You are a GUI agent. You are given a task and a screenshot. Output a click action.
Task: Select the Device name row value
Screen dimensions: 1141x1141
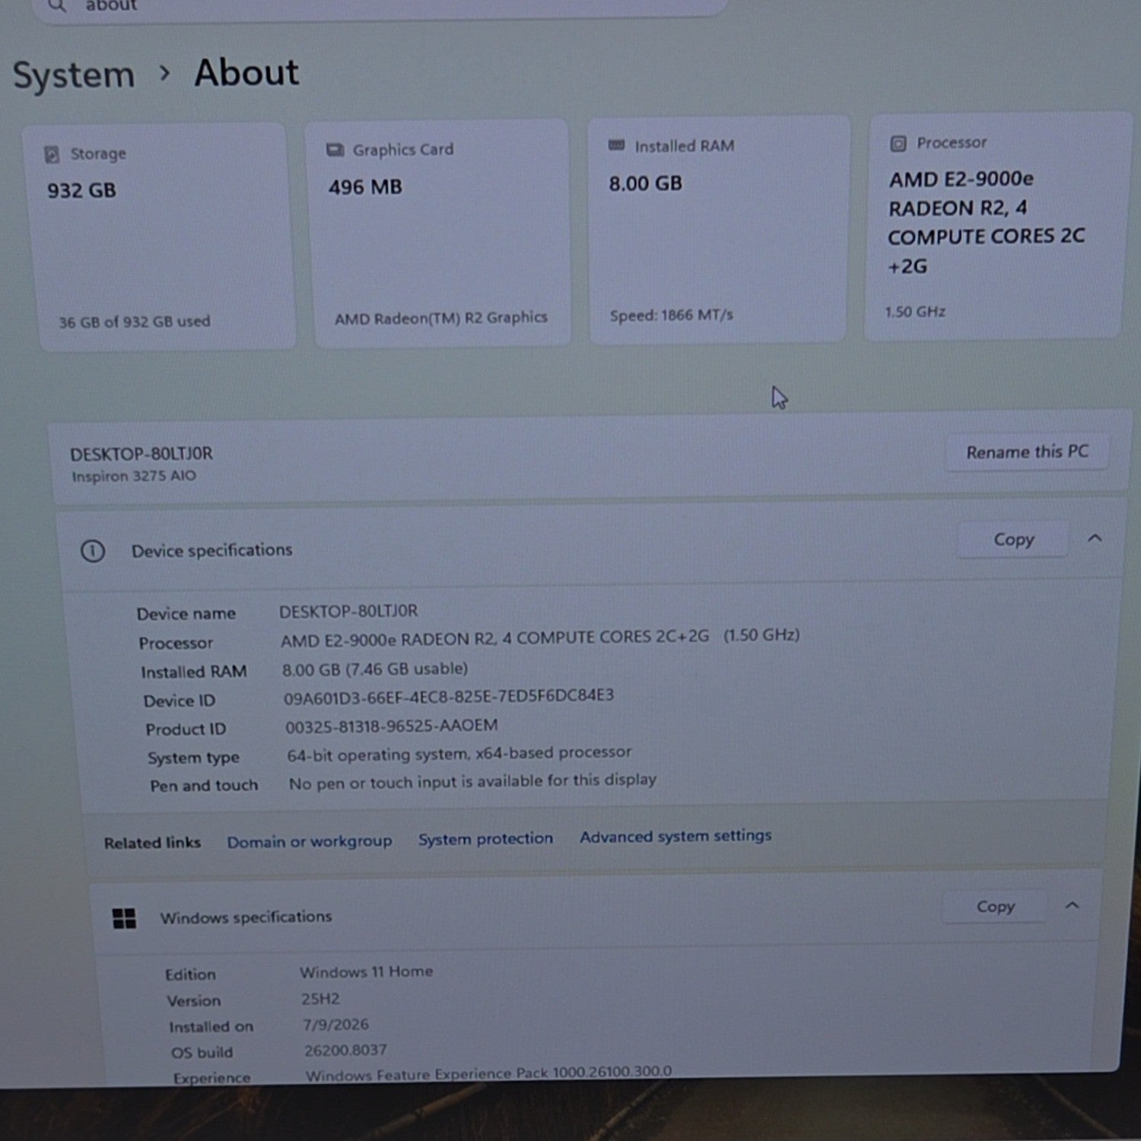coord(348,612)
